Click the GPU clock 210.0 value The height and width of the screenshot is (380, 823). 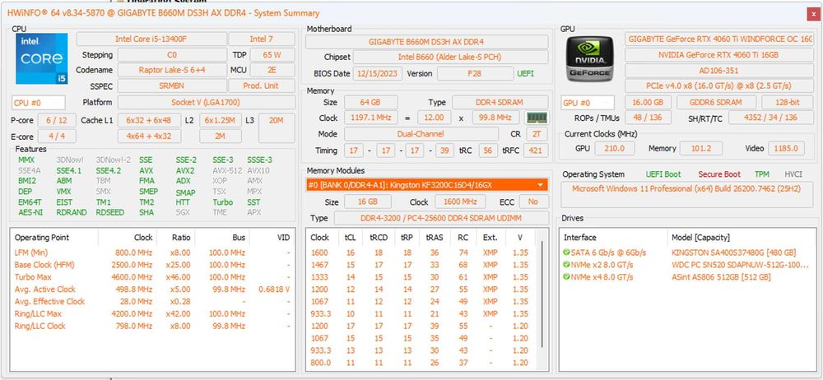pos(614,149)
